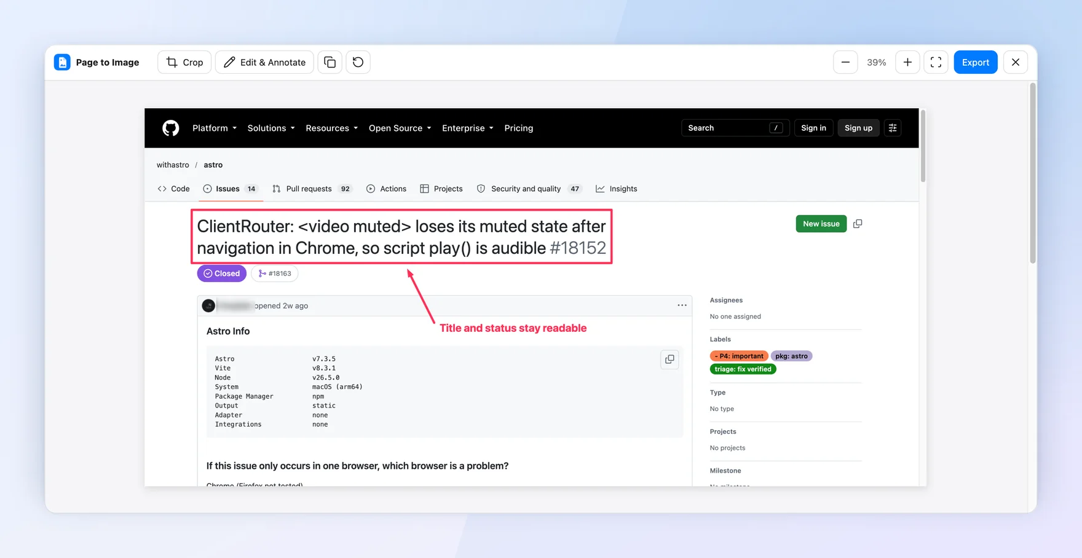Expand the Enterprise menu

[467, 128]
